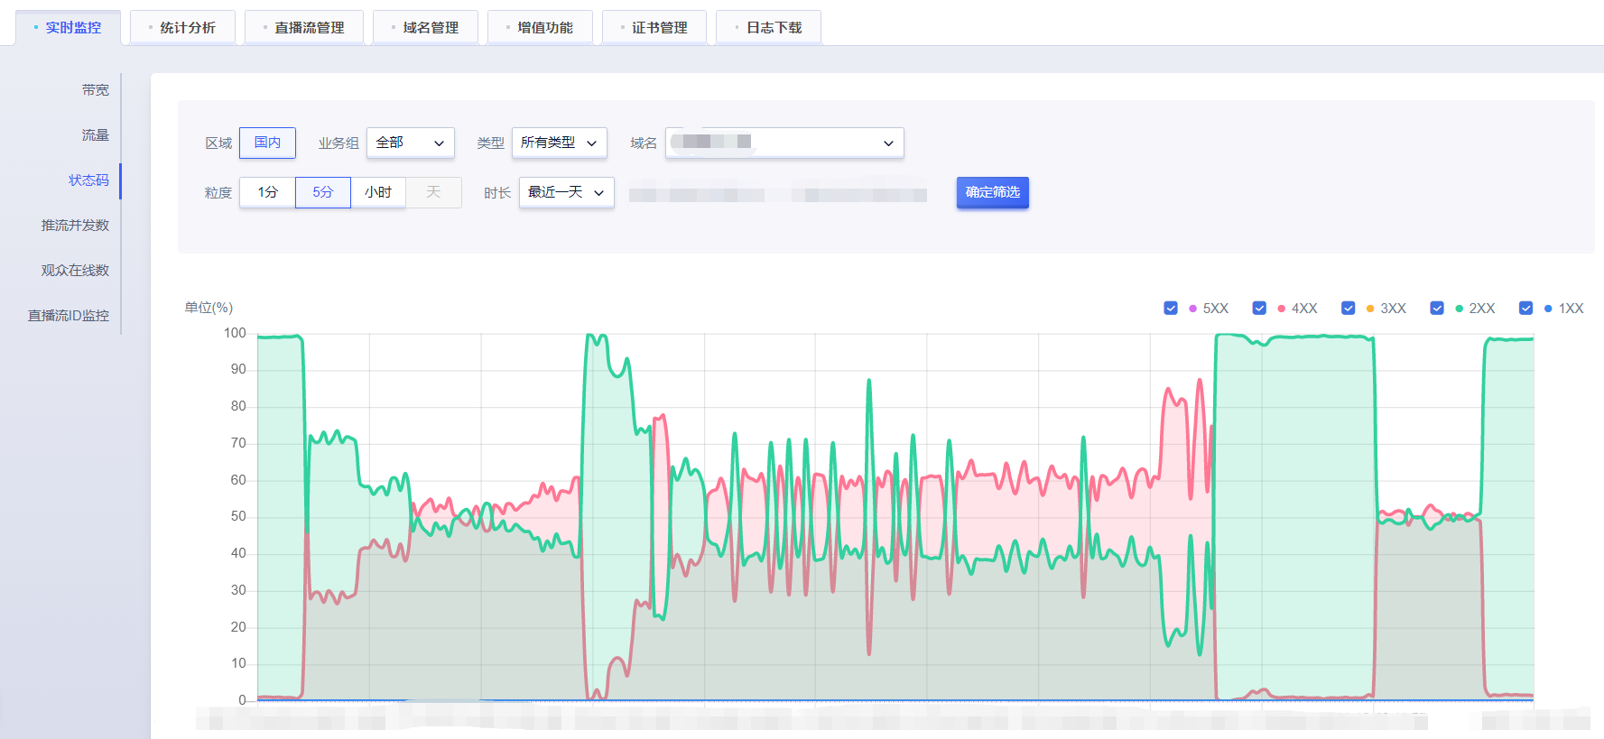Viewport: 1604px width, 739px height.
Task: Set granularity to 小时
Action: pos(378,192)
